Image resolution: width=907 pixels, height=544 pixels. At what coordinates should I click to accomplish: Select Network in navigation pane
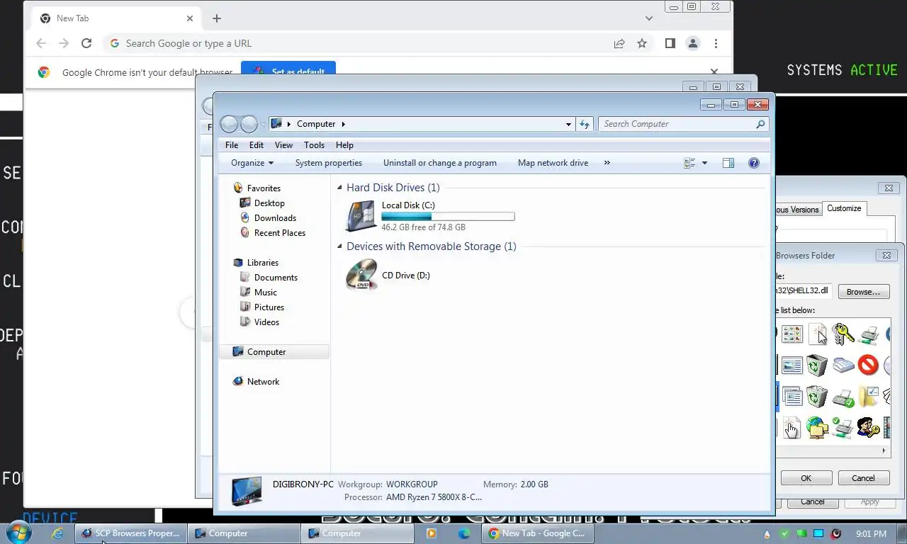point(263,382)
